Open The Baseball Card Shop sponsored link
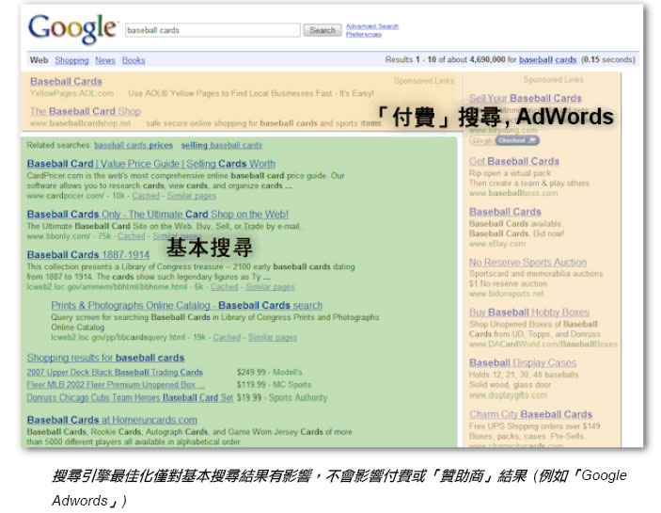This screenshot has height=513, width=661. point(86,111)
